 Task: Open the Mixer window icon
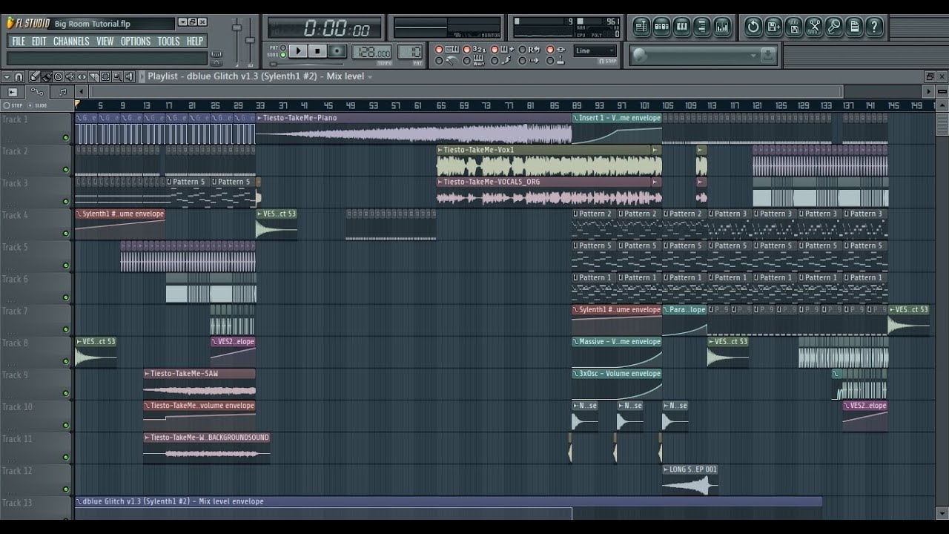721,27
